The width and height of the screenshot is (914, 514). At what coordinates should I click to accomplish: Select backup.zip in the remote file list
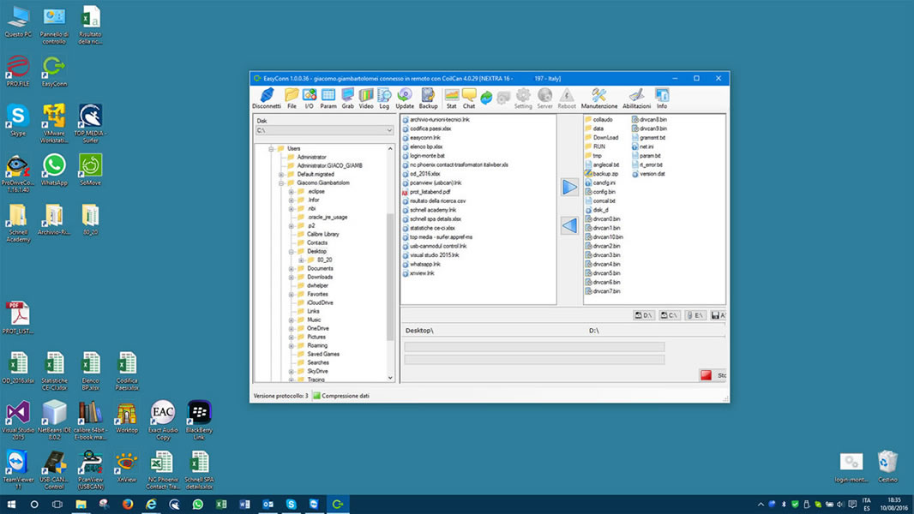click(602, 173)
